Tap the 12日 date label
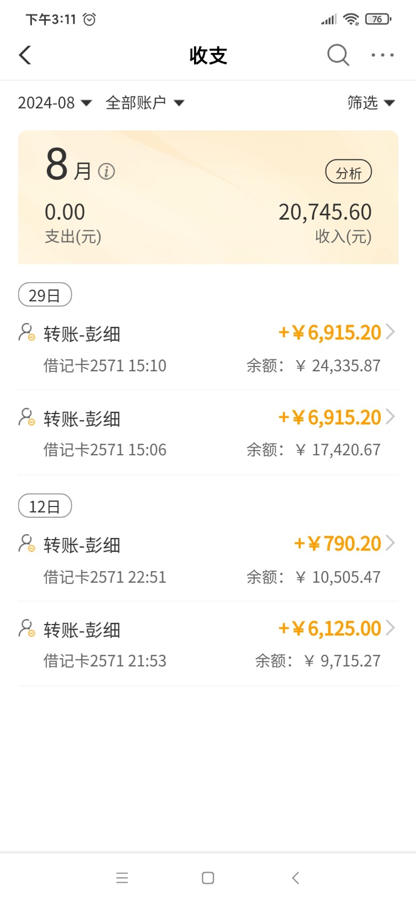The height and width of the screenshot is (903, 416). click(45, 506)
